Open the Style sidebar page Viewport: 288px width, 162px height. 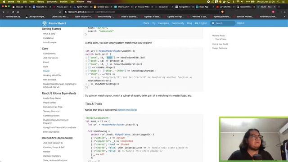pyautogui.click(x=45, y=67)
